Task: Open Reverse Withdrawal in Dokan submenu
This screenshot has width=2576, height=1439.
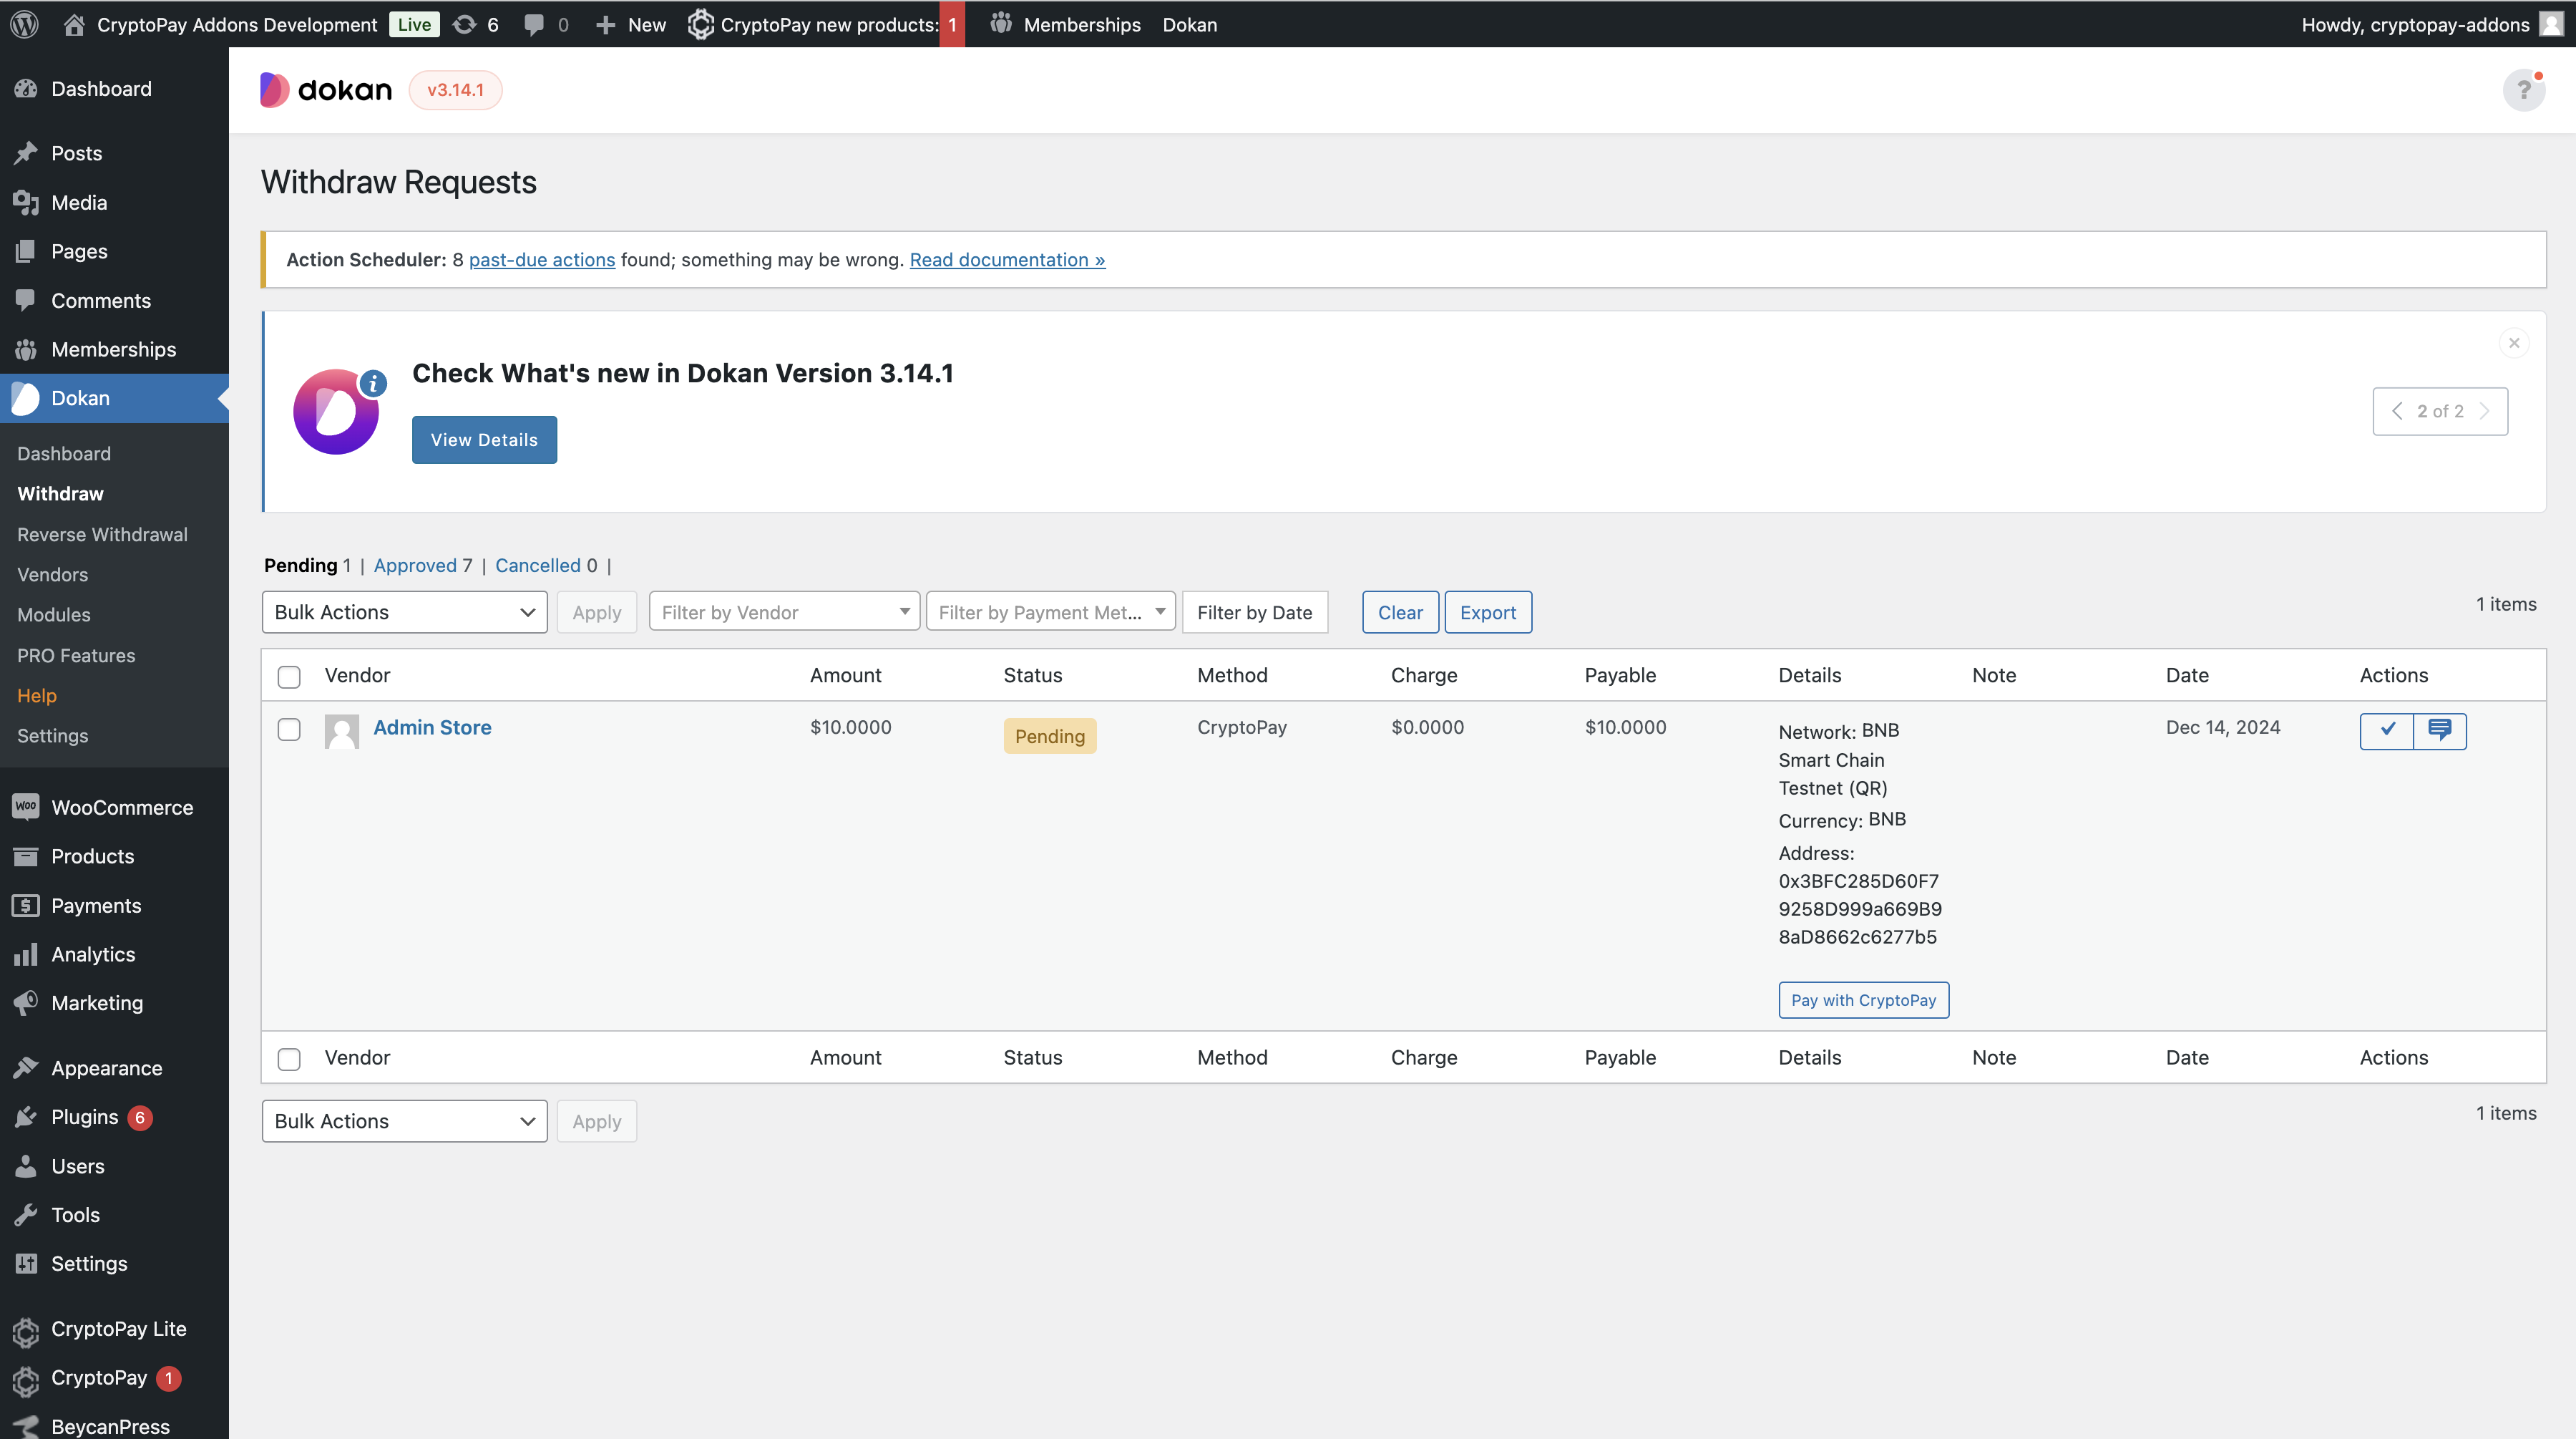Action: tap(102, 534)
